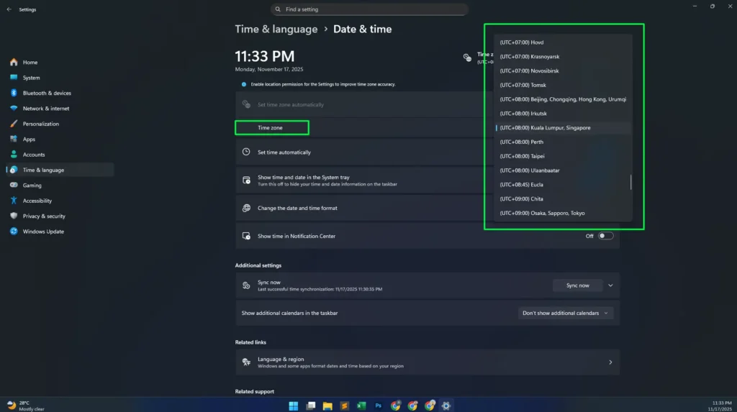Open System via its monitor icon
The width and height of the screenshot is (737, 412).
pos(14,78)
